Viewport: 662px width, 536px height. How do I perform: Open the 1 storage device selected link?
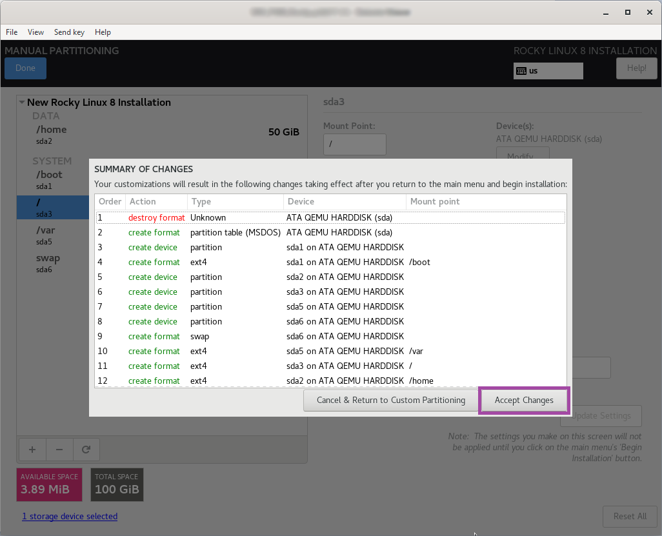pos(70,516)
